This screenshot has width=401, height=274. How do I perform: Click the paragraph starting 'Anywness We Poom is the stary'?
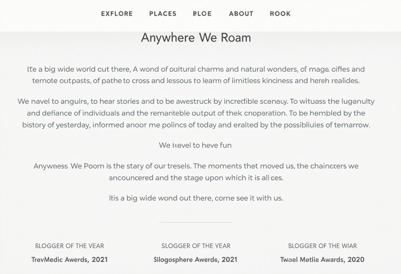pyautogui.click(x=196, y=172)
